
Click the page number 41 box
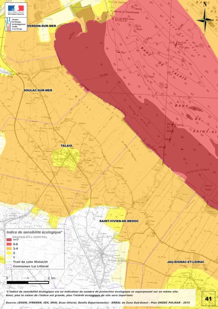point(208,298)
